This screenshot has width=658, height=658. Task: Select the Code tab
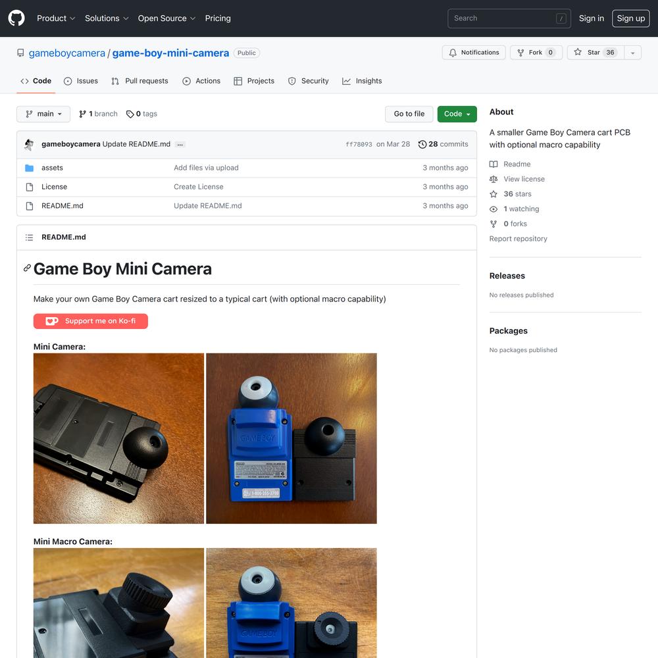[36, 81]
